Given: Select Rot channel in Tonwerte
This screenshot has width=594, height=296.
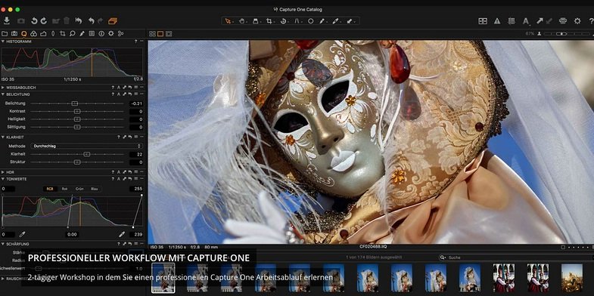Looking at the screenshot, I should coord(64,189).
